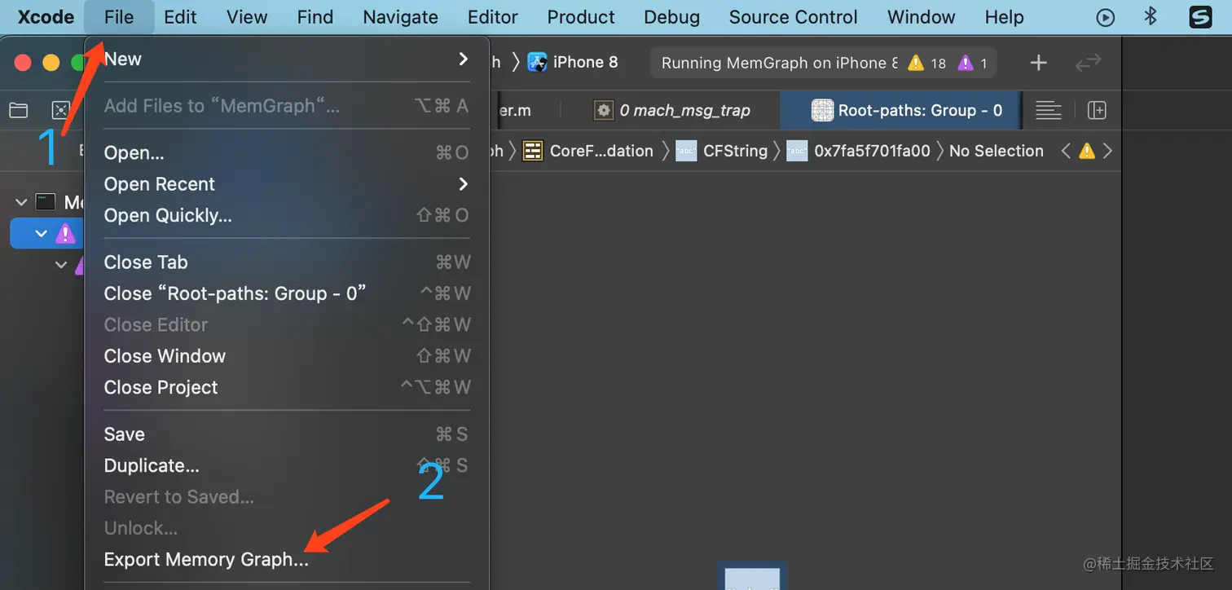The image size is (1232, 590).
Task: Collapse the selected runtime issue row
Action: (42, 234)
